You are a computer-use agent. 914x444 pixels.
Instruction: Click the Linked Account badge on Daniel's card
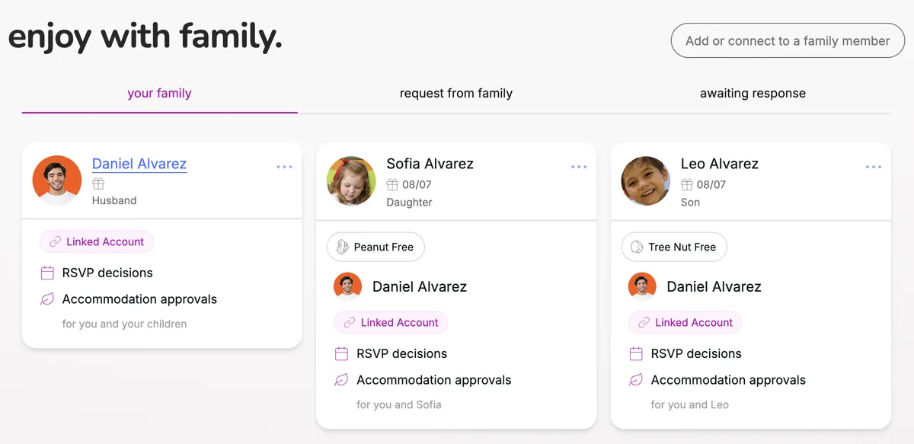coord(97,242)
